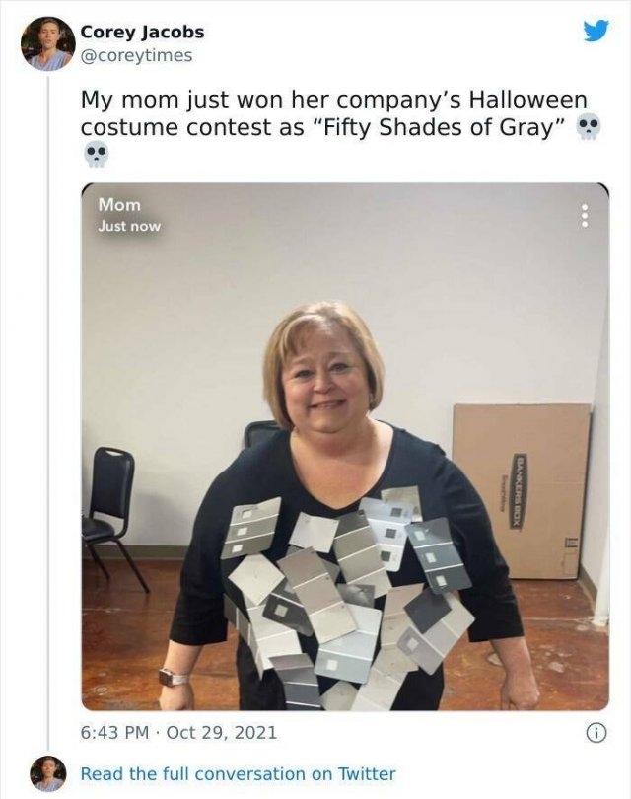Open Corey Jacobs' profile avatar

point(48,43)
